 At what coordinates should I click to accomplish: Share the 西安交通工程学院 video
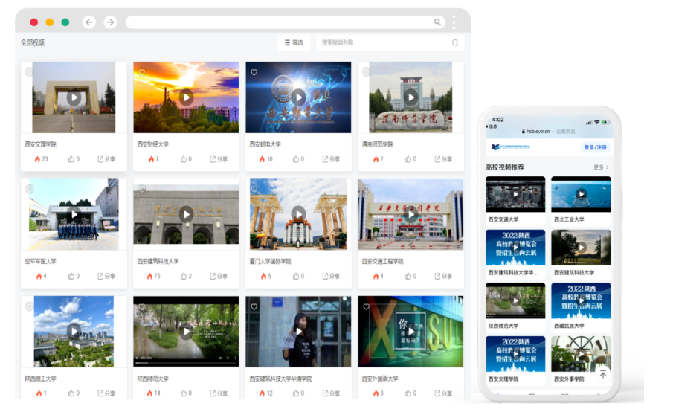pyautogui.click(x=443, y=276)
